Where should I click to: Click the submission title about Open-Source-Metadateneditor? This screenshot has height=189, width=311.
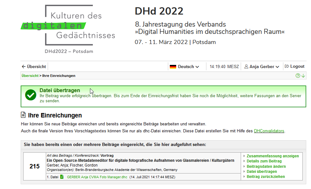point(141,161)
